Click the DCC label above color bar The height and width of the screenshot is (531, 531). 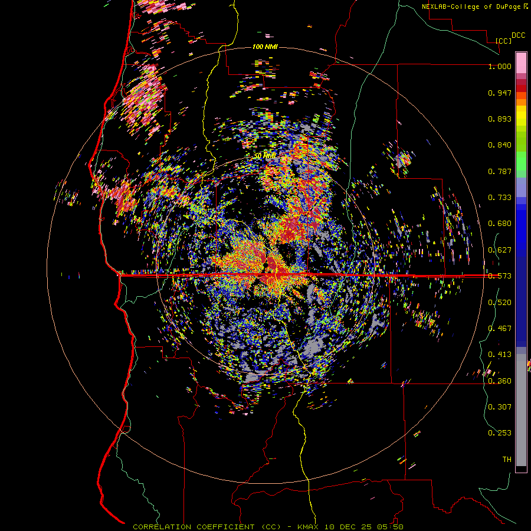click(518, 35)
